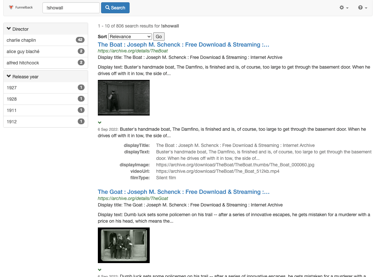Toggle green chevron under The Boat thumbnail
The image size is (381, 277).
point(100,123)
